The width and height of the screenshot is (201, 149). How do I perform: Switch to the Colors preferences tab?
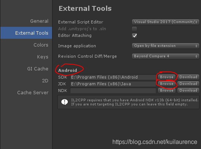pos(41,45)
